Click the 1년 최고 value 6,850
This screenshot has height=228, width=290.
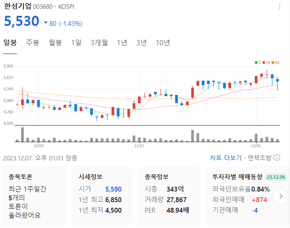[114, 200]
